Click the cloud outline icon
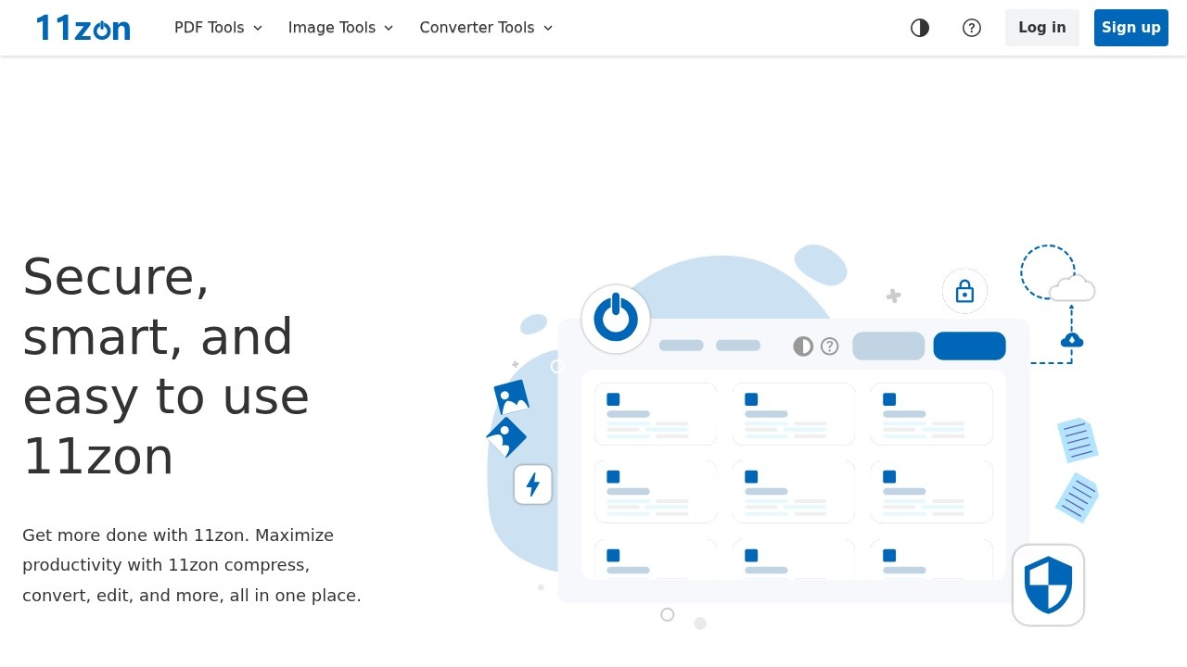The height and width of the screenshot is (667, 1187). 1072,289
